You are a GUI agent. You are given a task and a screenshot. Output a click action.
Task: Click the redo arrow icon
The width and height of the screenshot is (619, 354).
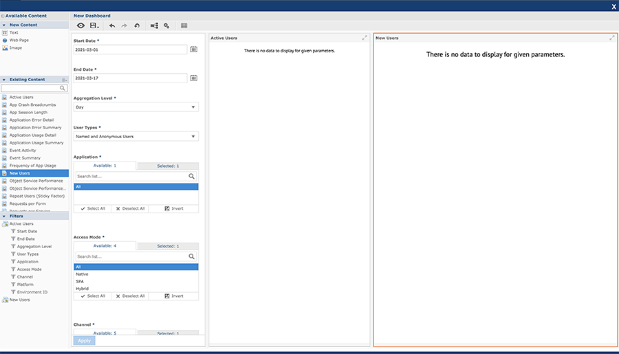click(x=124, y=25)
